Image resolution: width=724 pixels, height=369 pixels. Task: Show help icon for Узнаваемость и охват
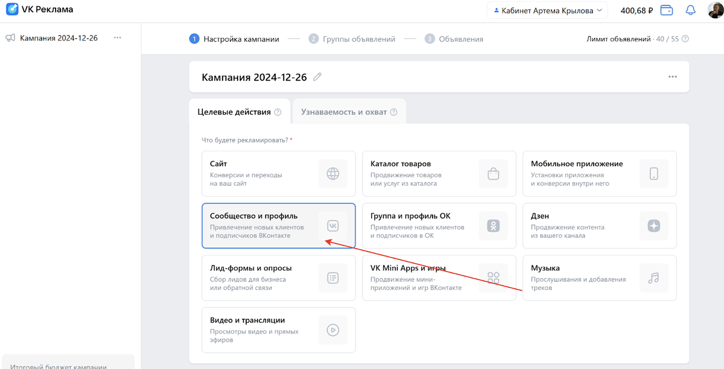point(393,112)
